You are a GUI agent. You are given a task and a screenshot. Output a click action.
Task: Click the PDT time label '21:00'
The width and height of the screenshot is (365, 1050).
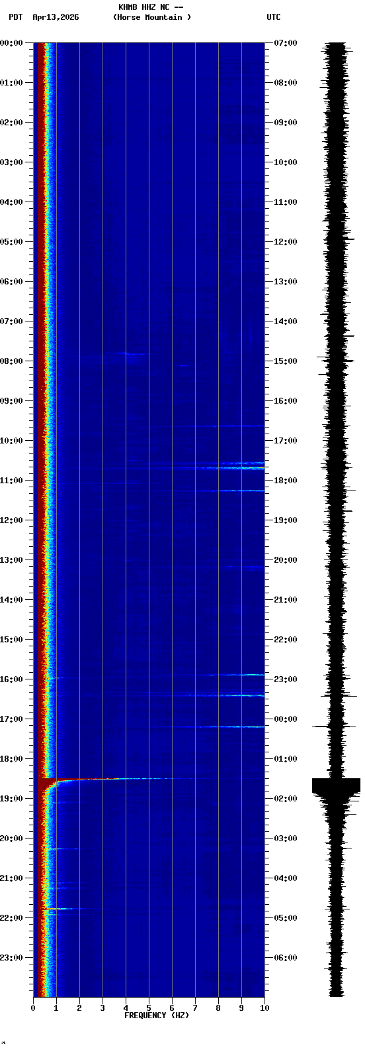11,878
